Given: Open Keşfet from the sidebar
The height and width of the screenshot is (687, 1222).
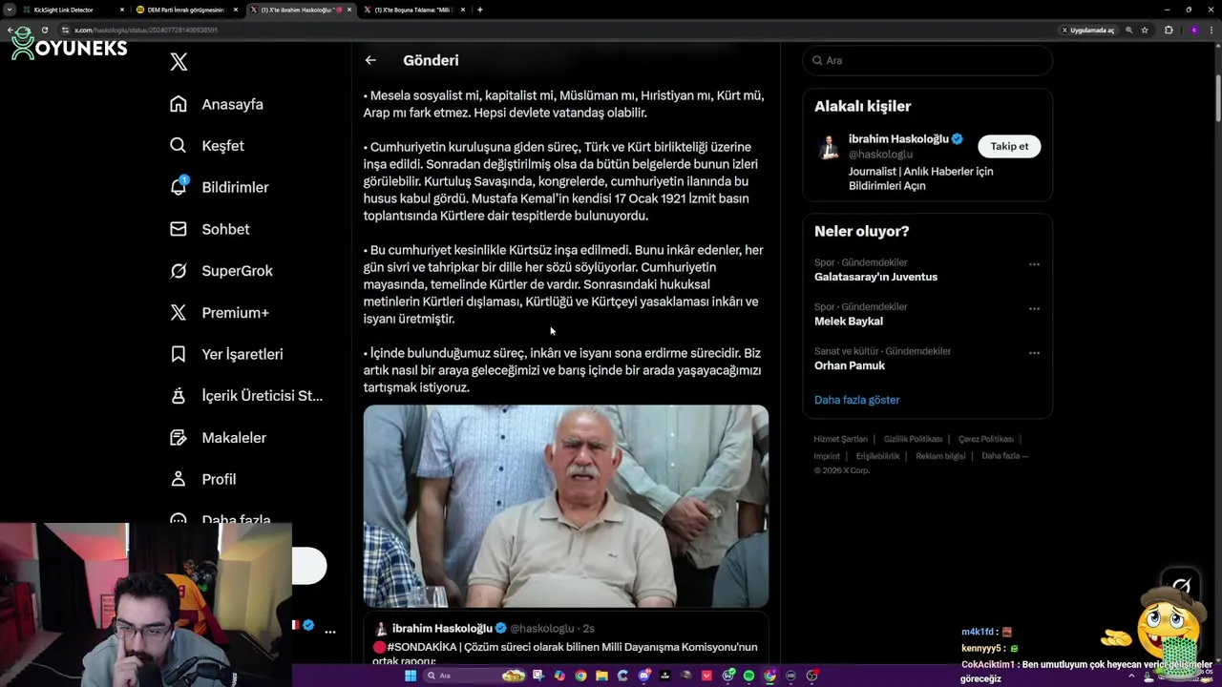Looking at the screenshot, I should (x=222, y=146).
